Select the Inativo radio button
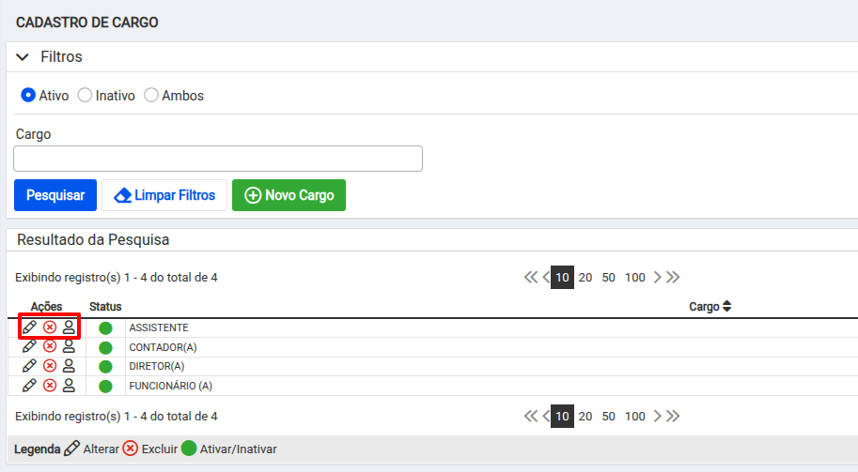 [x=85, y=95]
